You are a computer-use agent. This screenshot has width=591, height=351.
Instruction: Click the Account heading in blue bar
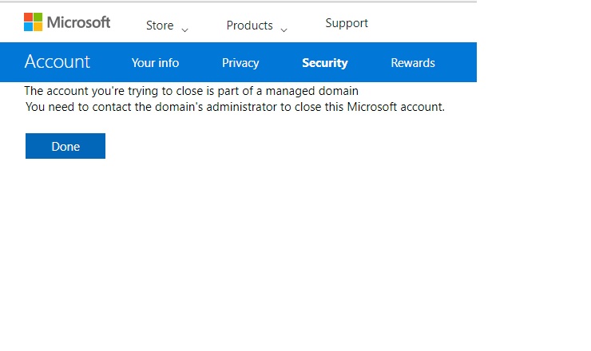pos(58,61)
